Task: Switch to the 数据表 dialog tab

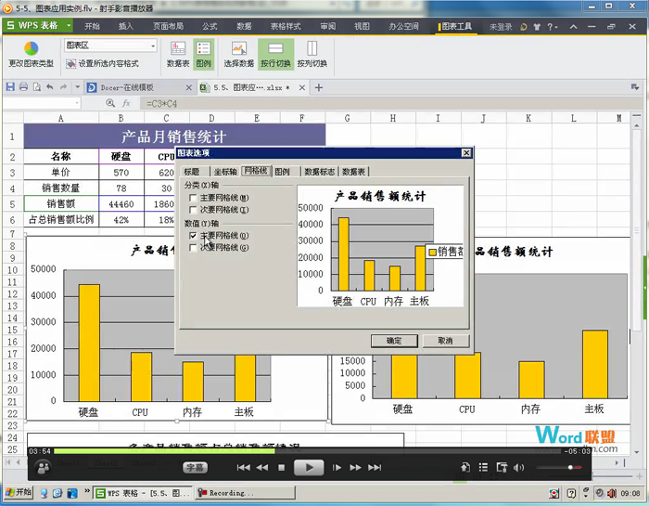Action: 353,172
